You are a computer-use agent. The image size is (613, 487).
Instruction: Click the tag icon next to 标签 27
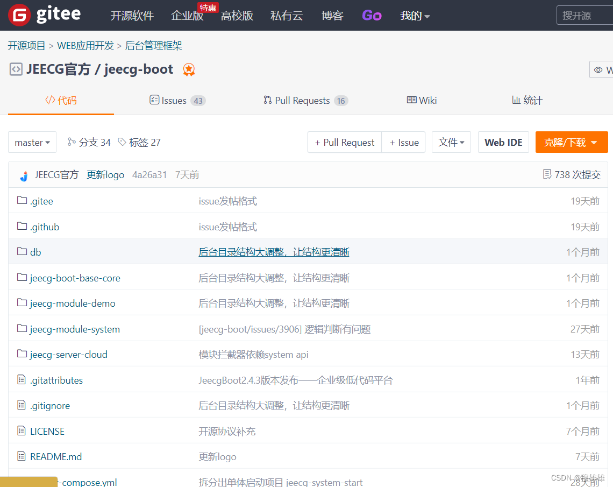(x=122, y=142)
